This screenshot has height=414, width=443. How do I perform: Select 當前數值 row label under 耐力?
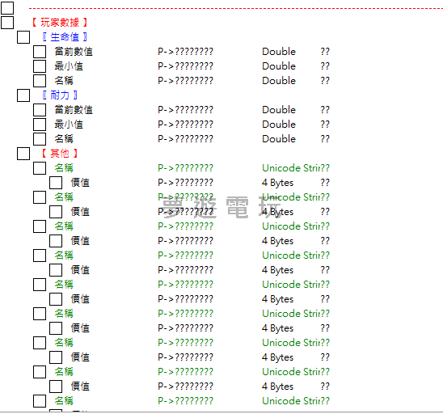point(74,110)
